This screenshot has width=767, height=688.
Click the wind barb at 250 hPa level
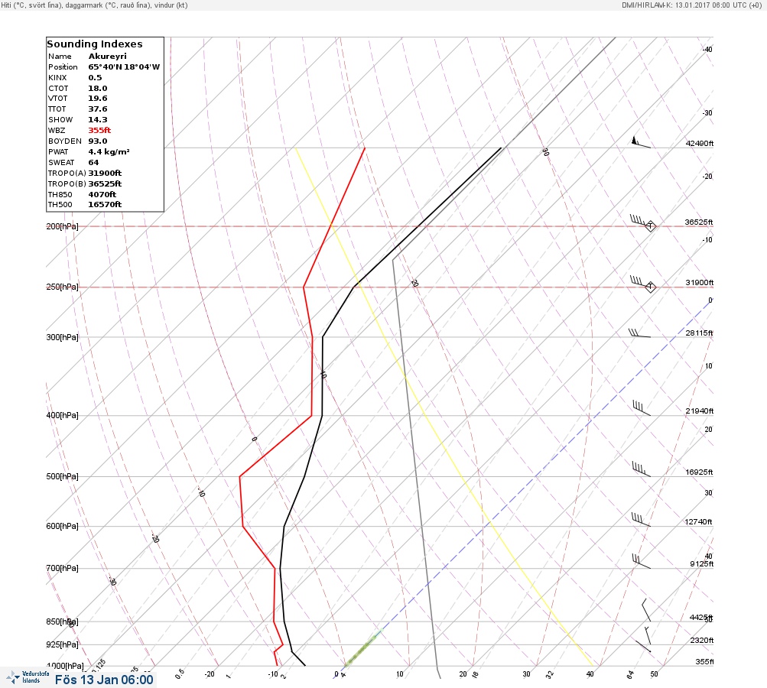click(640, 282)
